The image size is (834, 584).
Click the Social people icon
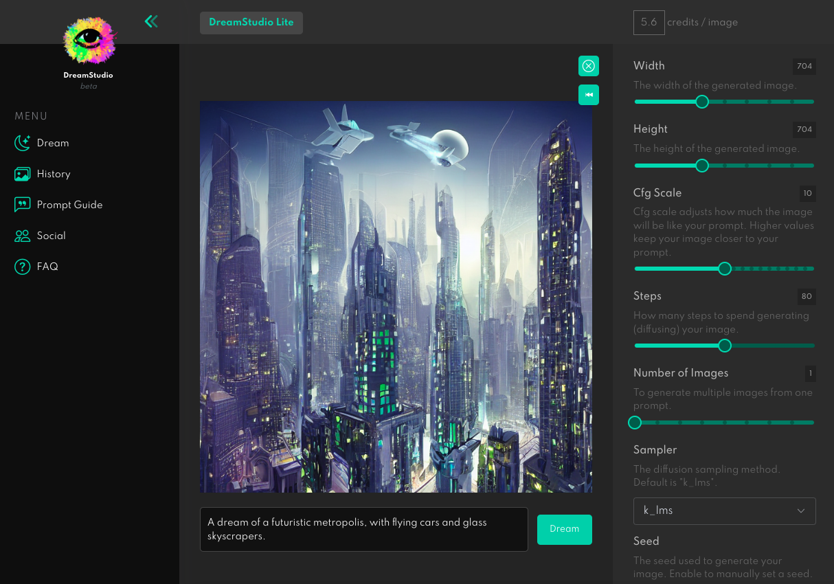pos(23,236)
